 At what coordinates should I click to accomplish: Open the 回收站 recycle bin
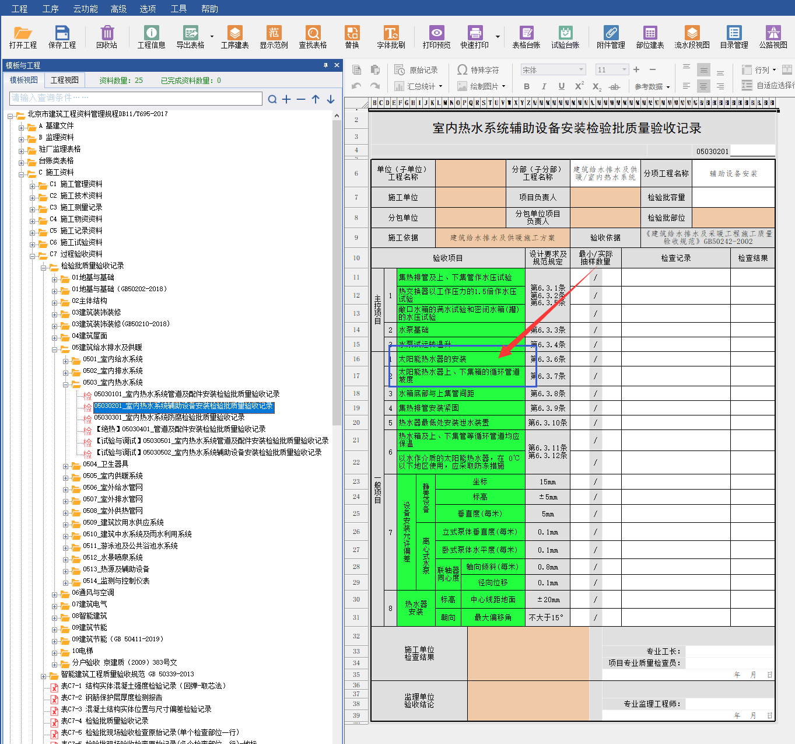pos(107,37)
